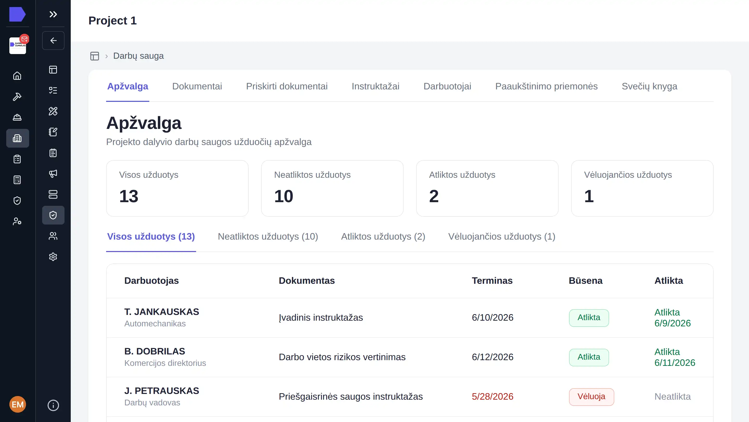This screenshot has width=749, height=422.
Task: Open the Paaukštinimo priemonės tab
Action: tap(546, 86)
